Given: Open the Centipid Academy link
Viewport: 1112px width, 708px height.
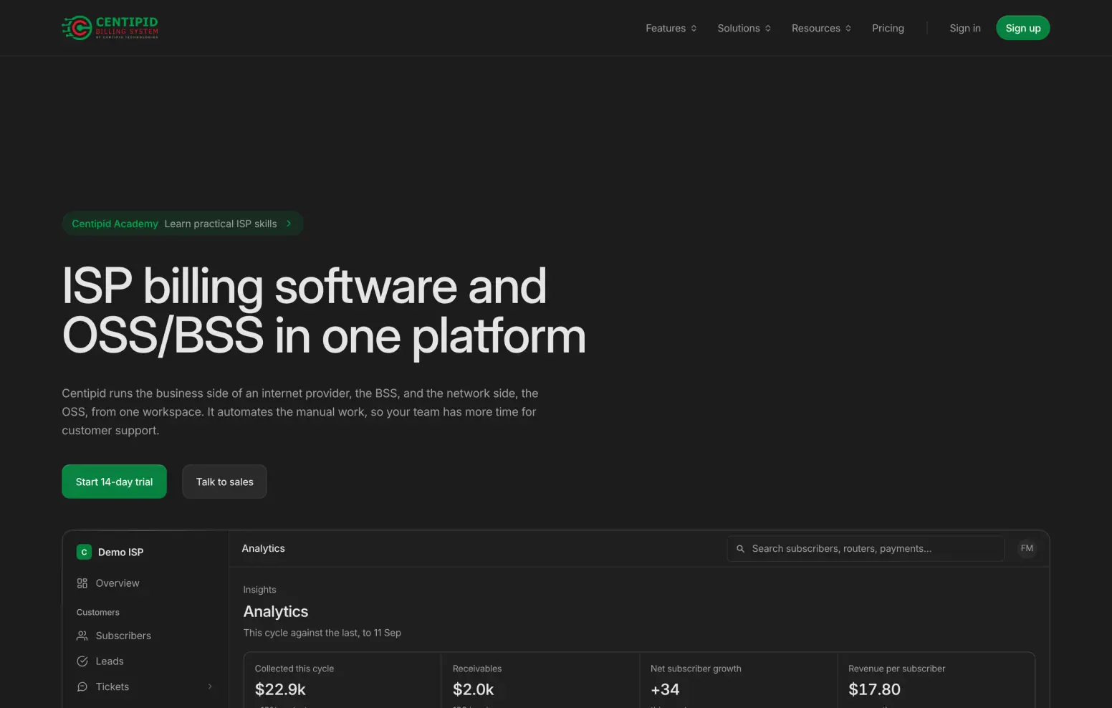Looking at the screenshot, I should click(x=183, y=224).
